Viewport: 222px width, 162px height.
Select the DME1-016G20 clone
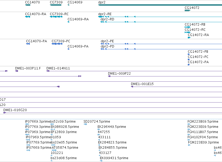click(x=113, y=113)
